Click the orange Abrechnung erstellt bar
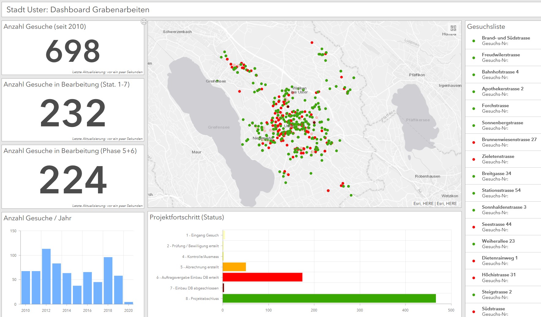The width and height of the screenshot is (541, 317). click(x=234, y=267)
